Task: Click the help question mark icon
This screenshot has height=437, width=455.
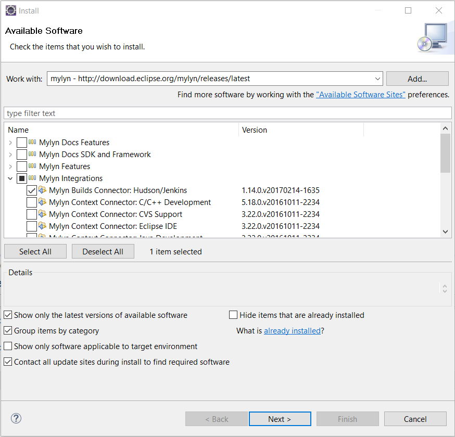Action: pyautogui.click(x=16, y=418)
